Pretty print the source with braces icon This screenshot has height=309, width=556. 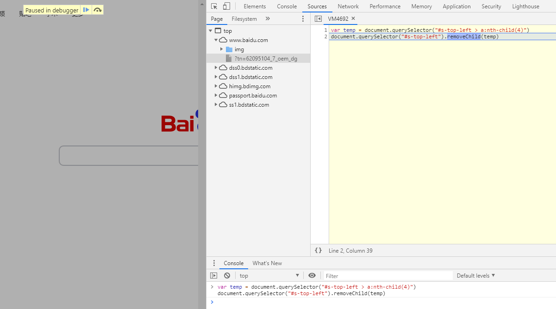click(318, 250)
